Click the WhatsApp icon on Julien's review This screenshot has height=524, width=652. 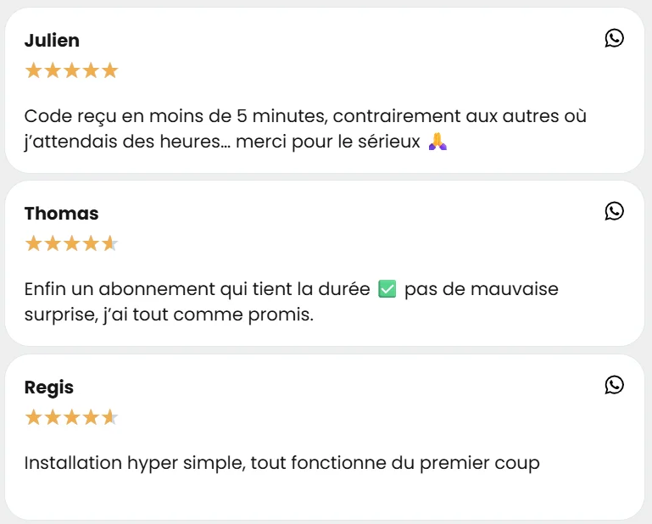614,38
